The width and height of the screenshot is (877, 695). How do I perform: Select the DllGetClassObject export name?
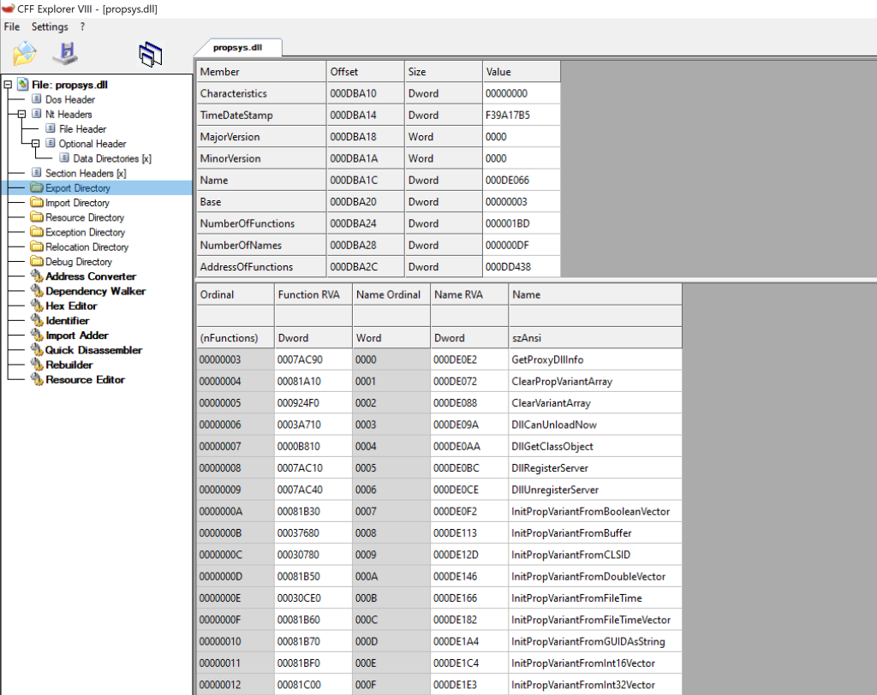pos(552,447)
